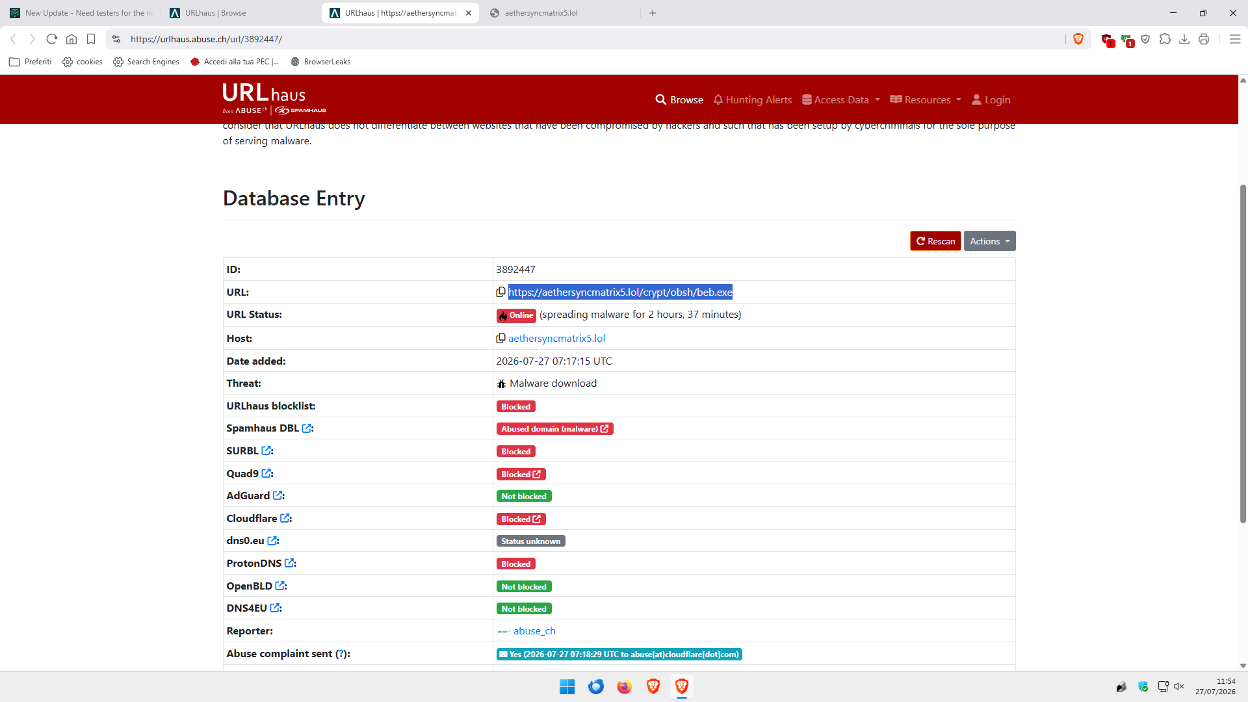Open the extensions puzzle icon
The height and width of the screenshot is (702, 1248).
click(x=1165, y=39)
